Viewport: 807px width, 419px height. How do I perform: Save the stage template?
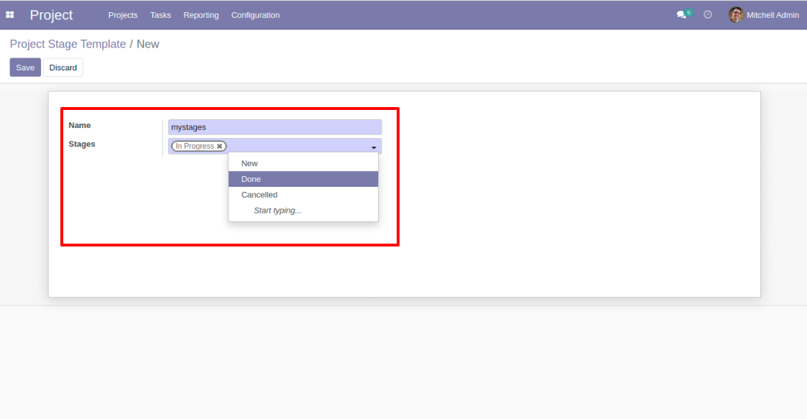(25, 68)
